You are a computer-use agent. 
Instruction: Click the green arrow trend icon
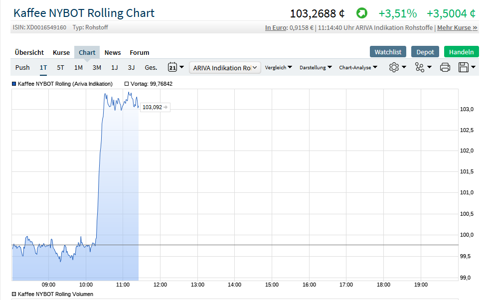coord(362,13)
